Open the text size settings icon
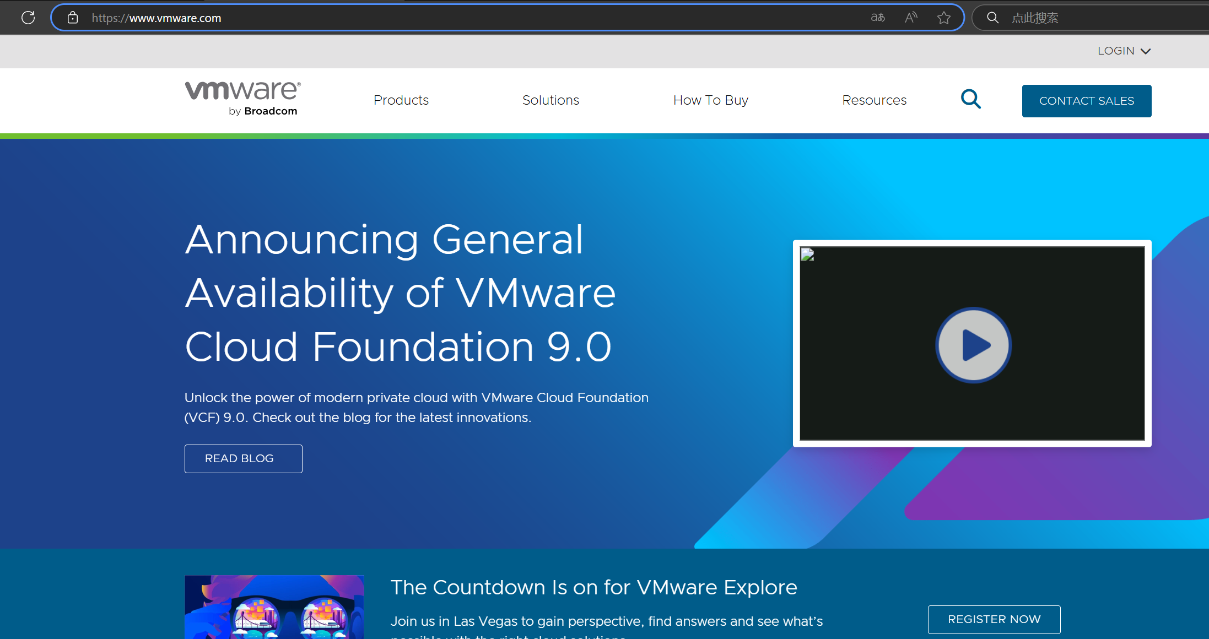The width and height of the screenshot is (1209, 639). coord(878,17)
